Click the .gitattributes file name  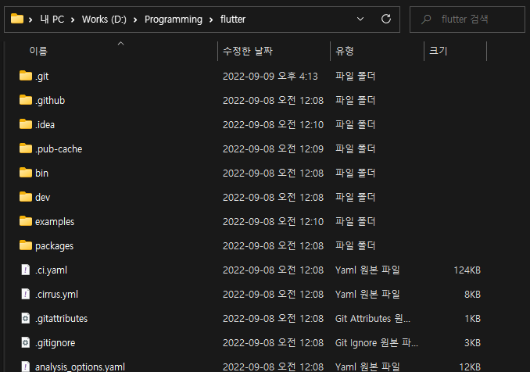[x=61, y=319]
